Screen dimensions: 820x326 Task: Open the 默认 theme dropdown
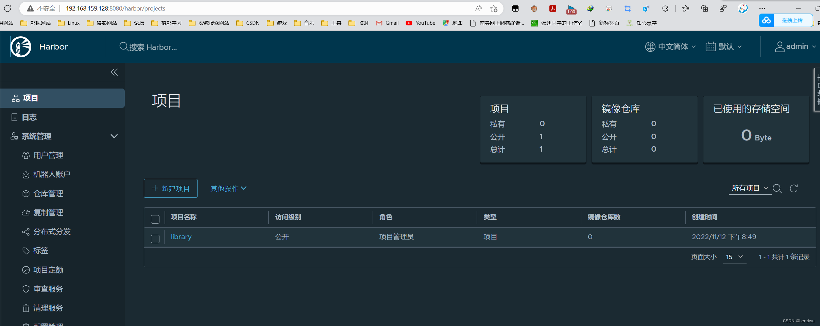point(723,47)
